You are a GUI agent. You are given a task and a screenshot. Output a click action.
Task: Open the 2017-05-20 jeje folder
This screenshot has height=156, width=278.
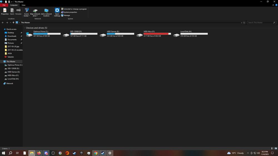click(13, 47)
